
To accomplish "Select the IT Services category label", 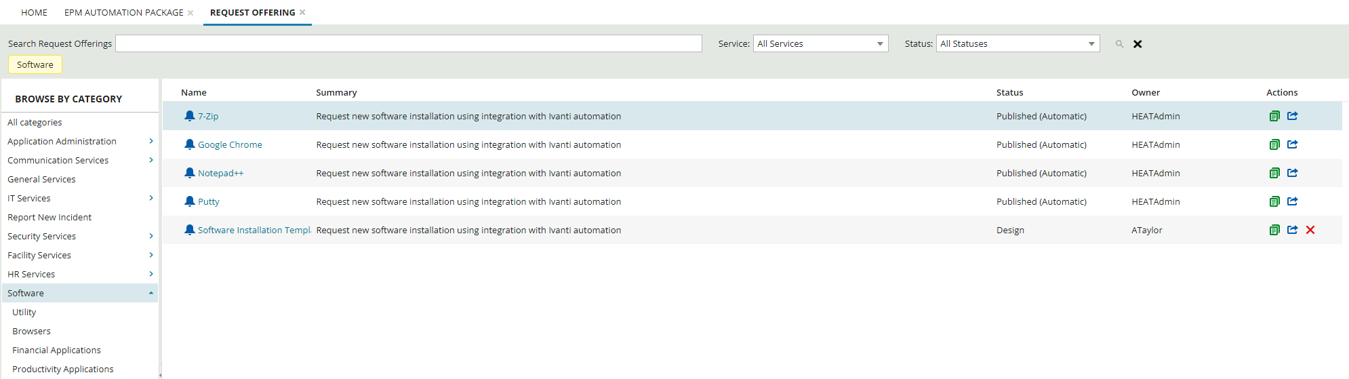I will click(x=29, y=198).
